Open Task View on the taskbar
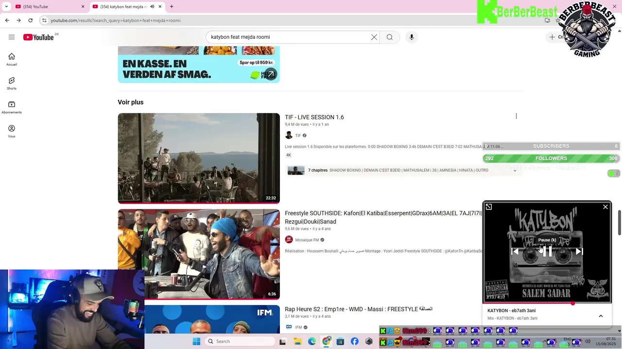 [x=283, y=341]
